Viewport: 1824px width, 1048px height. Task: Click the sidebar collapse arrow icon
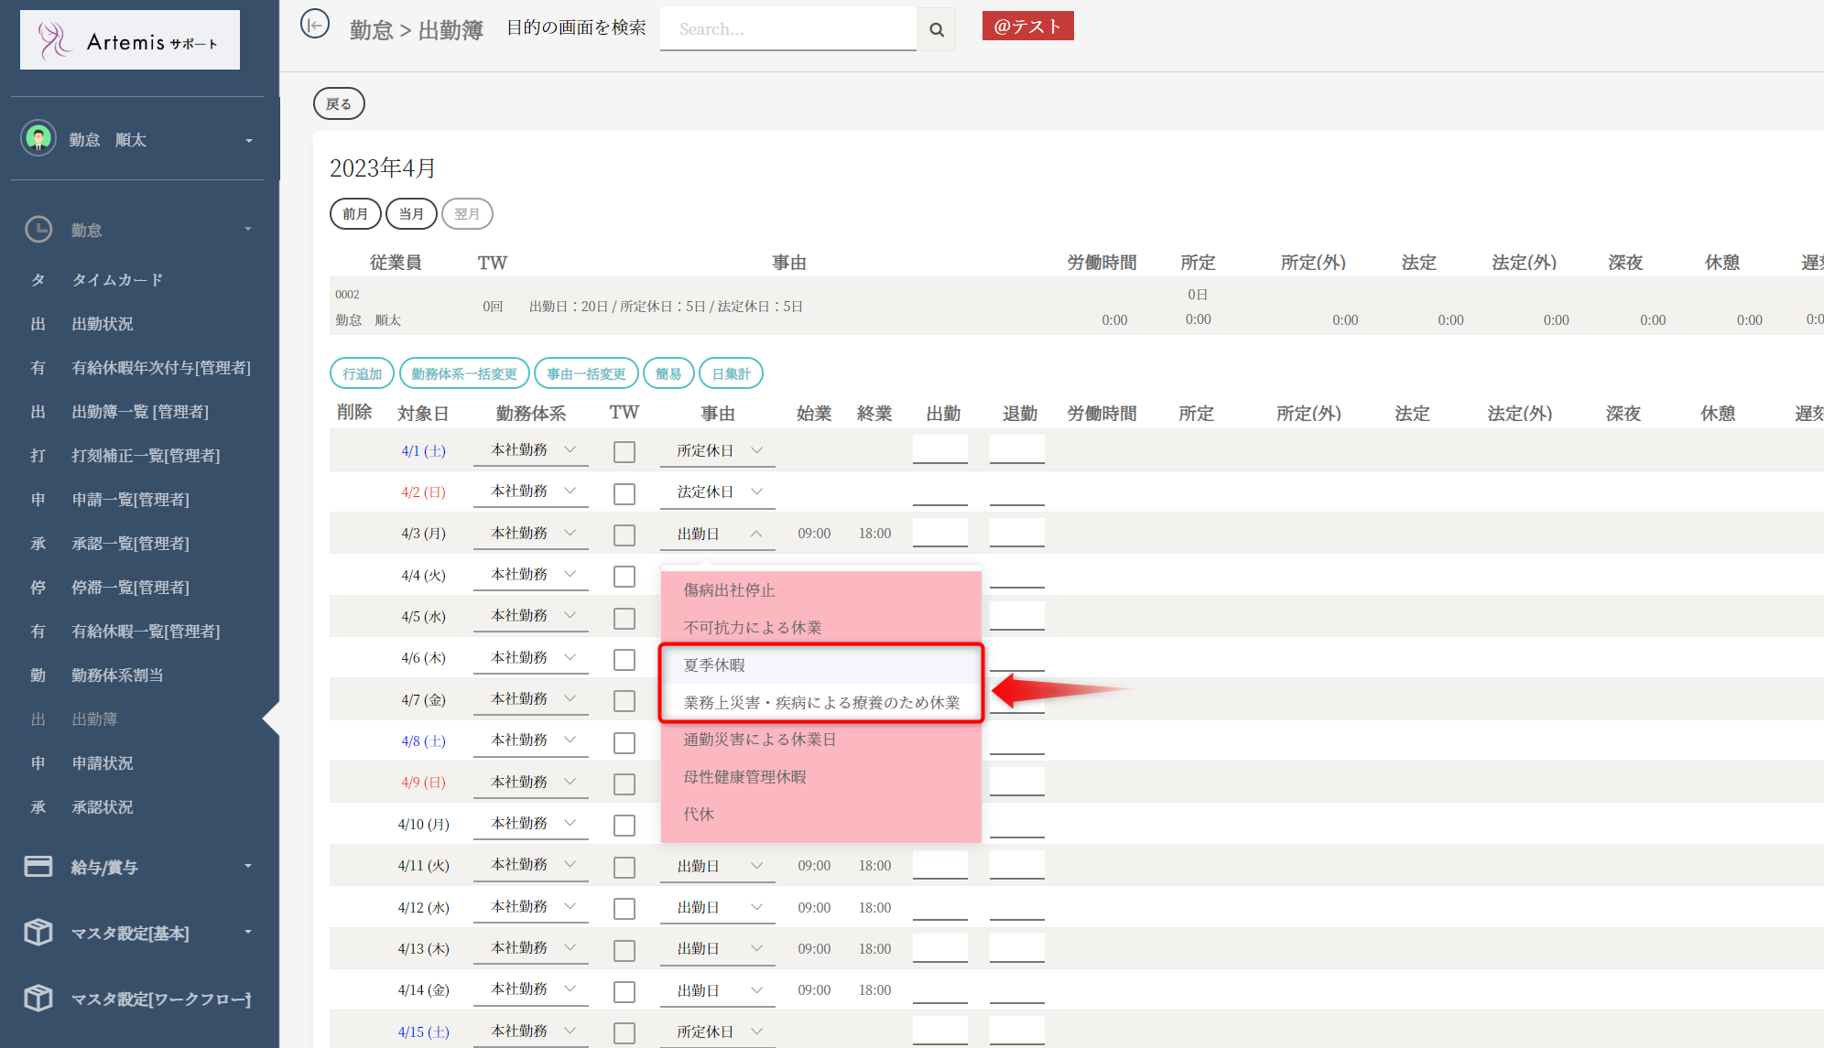[x=315, y=25]
